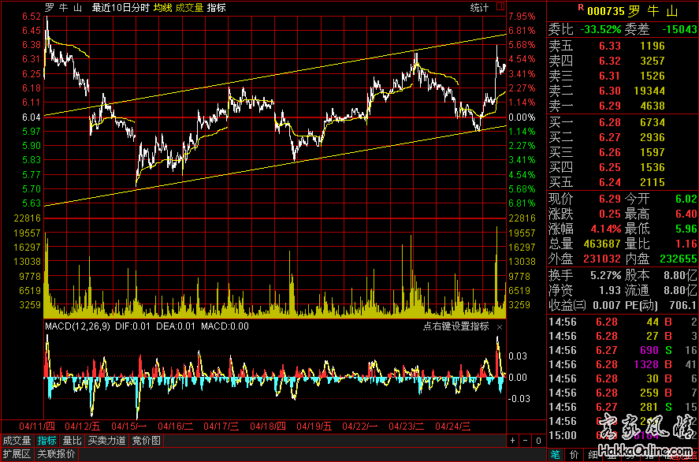Click the plus zoom-in button
699x462 pixels.
point(513,440)
